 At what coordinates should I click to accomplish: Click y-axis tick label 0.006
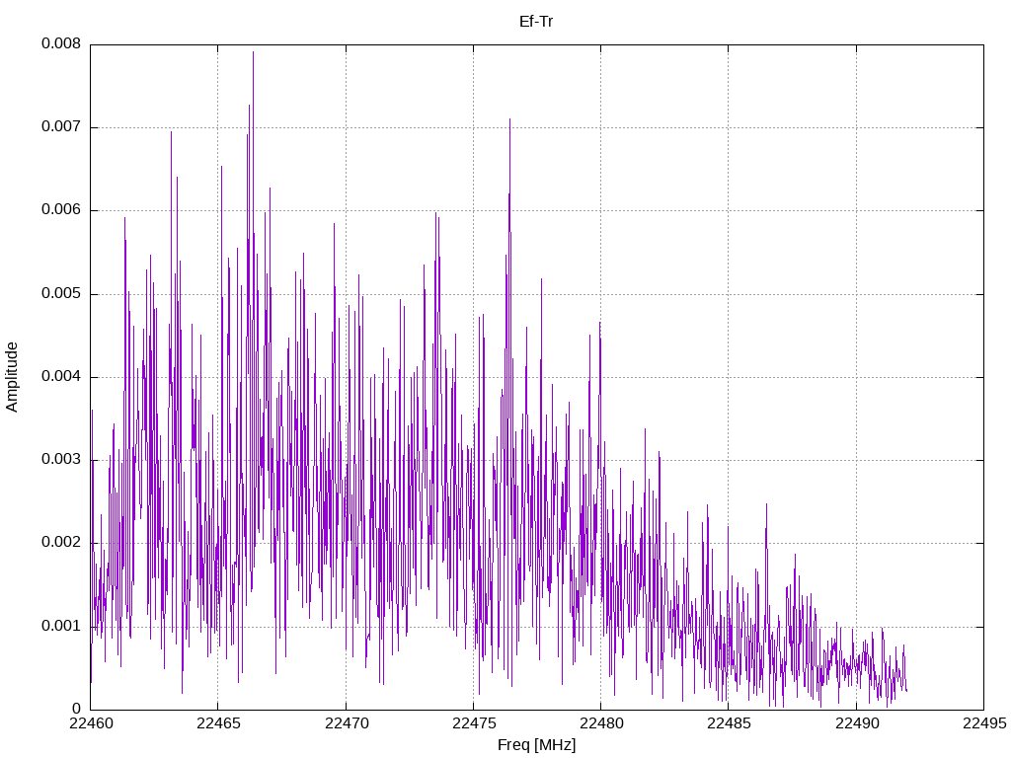[x=61, y=210]
